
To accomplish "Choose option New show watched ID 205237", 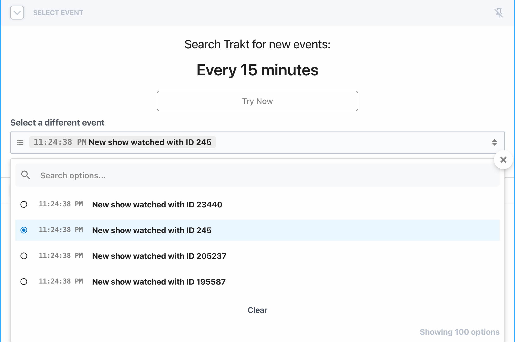I will 159,256.
